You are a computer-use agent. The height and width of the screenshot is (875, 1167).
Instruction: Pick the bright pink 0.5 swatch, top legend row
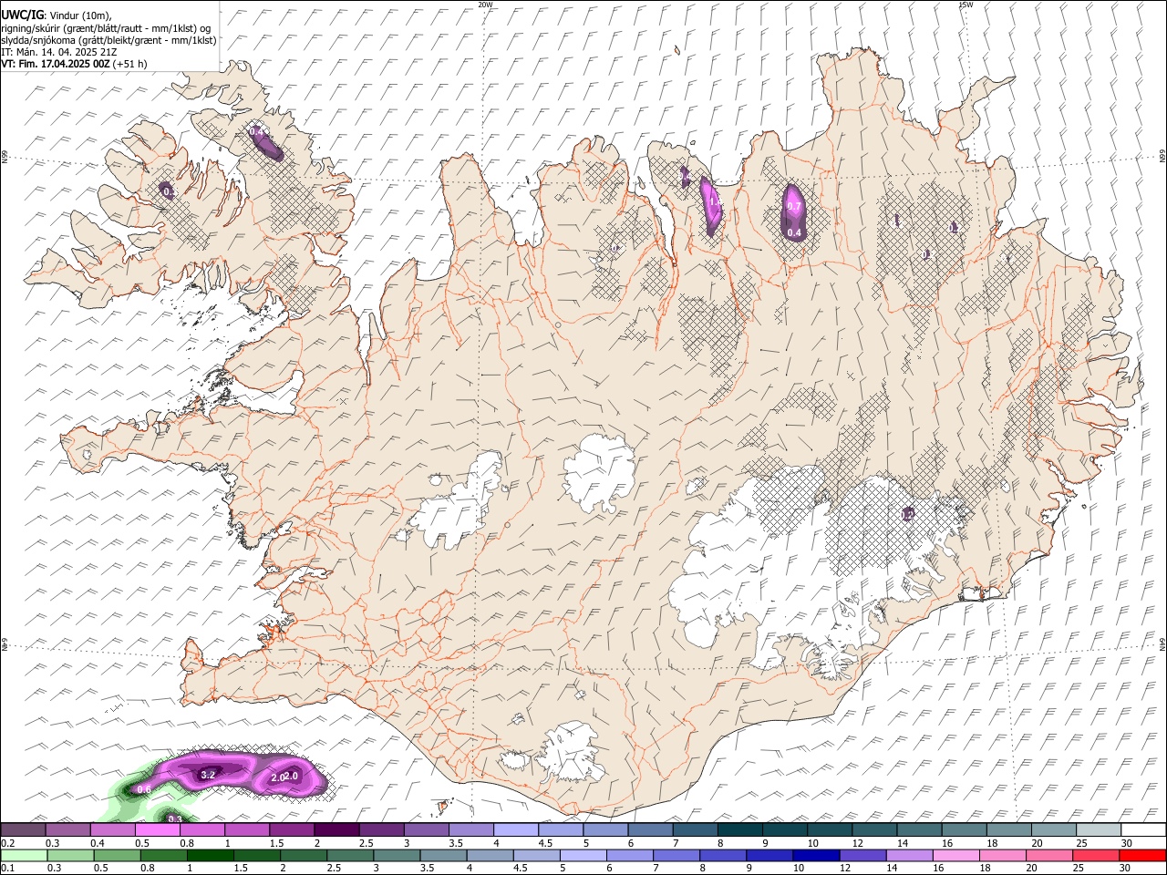coord(157,830)
